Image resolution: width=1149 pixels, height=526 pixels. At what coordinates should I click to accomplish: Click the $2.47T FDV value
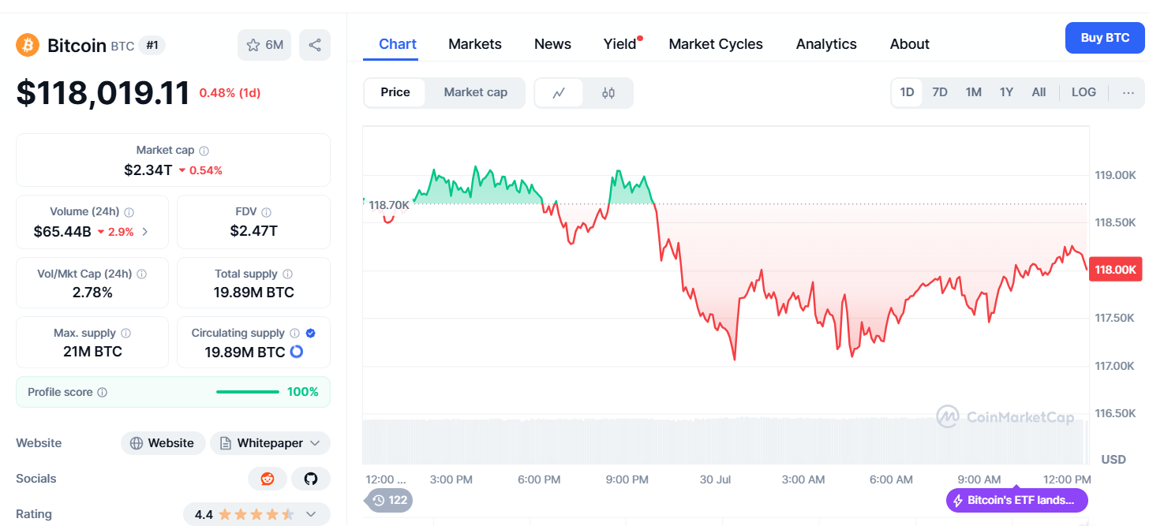click(254, 231)
